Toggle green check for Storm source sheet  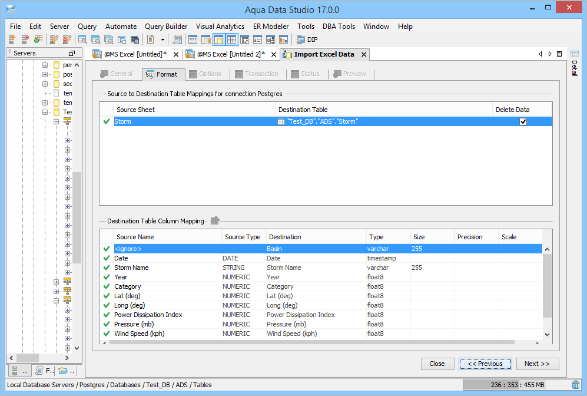pos(107,121)
